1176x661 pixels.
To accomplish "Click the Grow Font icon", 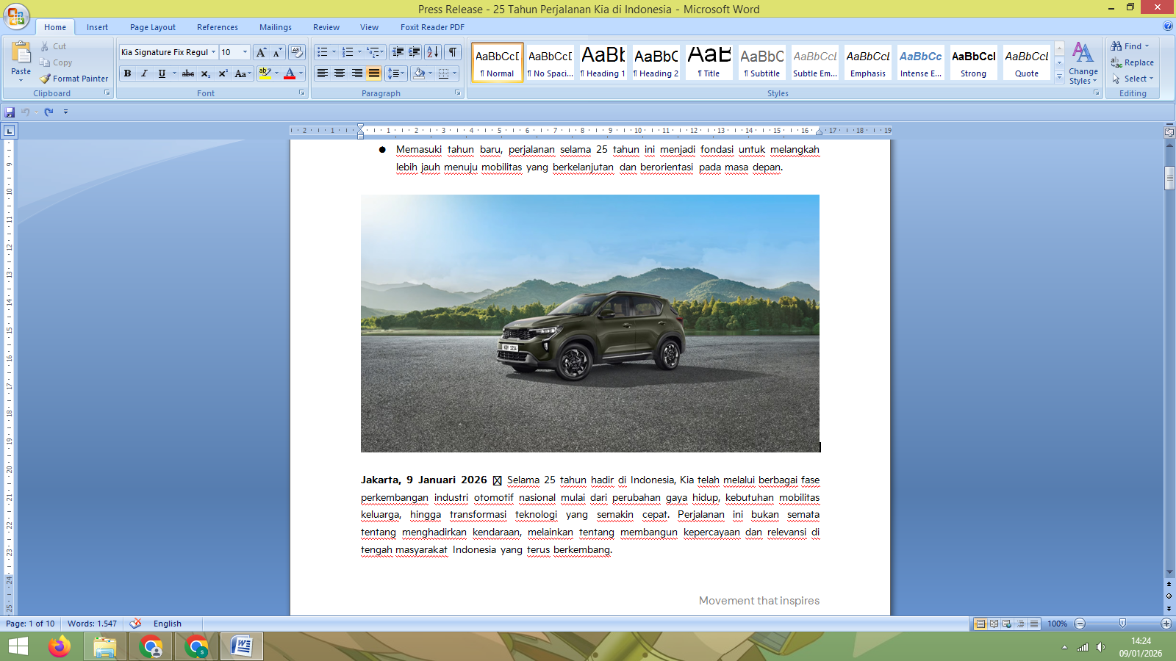I will tap(261, 52).
